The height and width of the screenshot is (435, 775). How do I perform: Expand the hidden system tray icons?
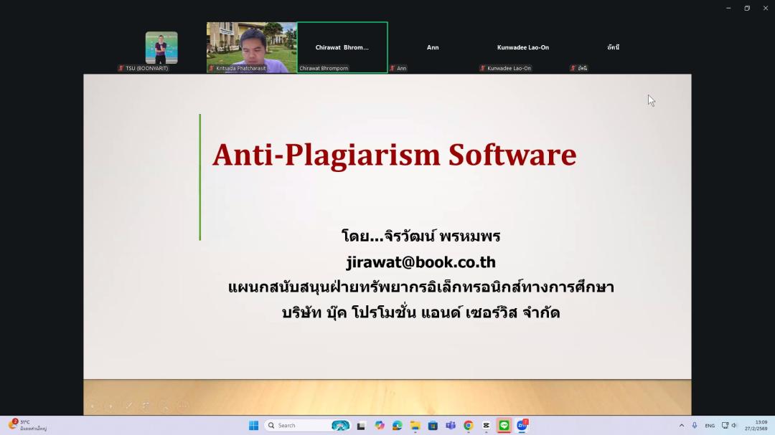click(x=681, y=425)
